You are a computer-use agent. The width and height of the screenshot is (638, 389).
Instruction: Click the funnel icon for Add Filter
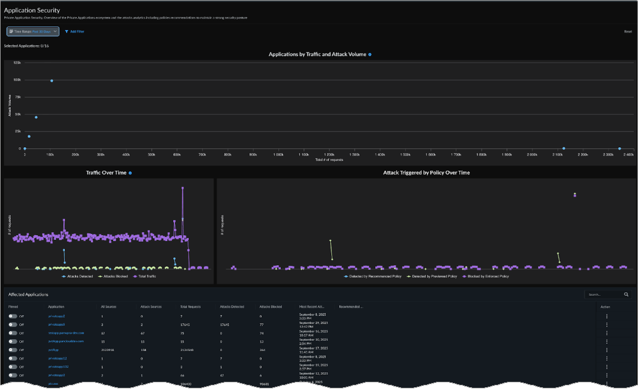(x=67, y=31)
